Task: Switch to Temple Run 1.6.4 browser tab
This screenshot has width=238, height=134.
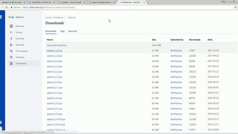Action: [x=42, y=2]
